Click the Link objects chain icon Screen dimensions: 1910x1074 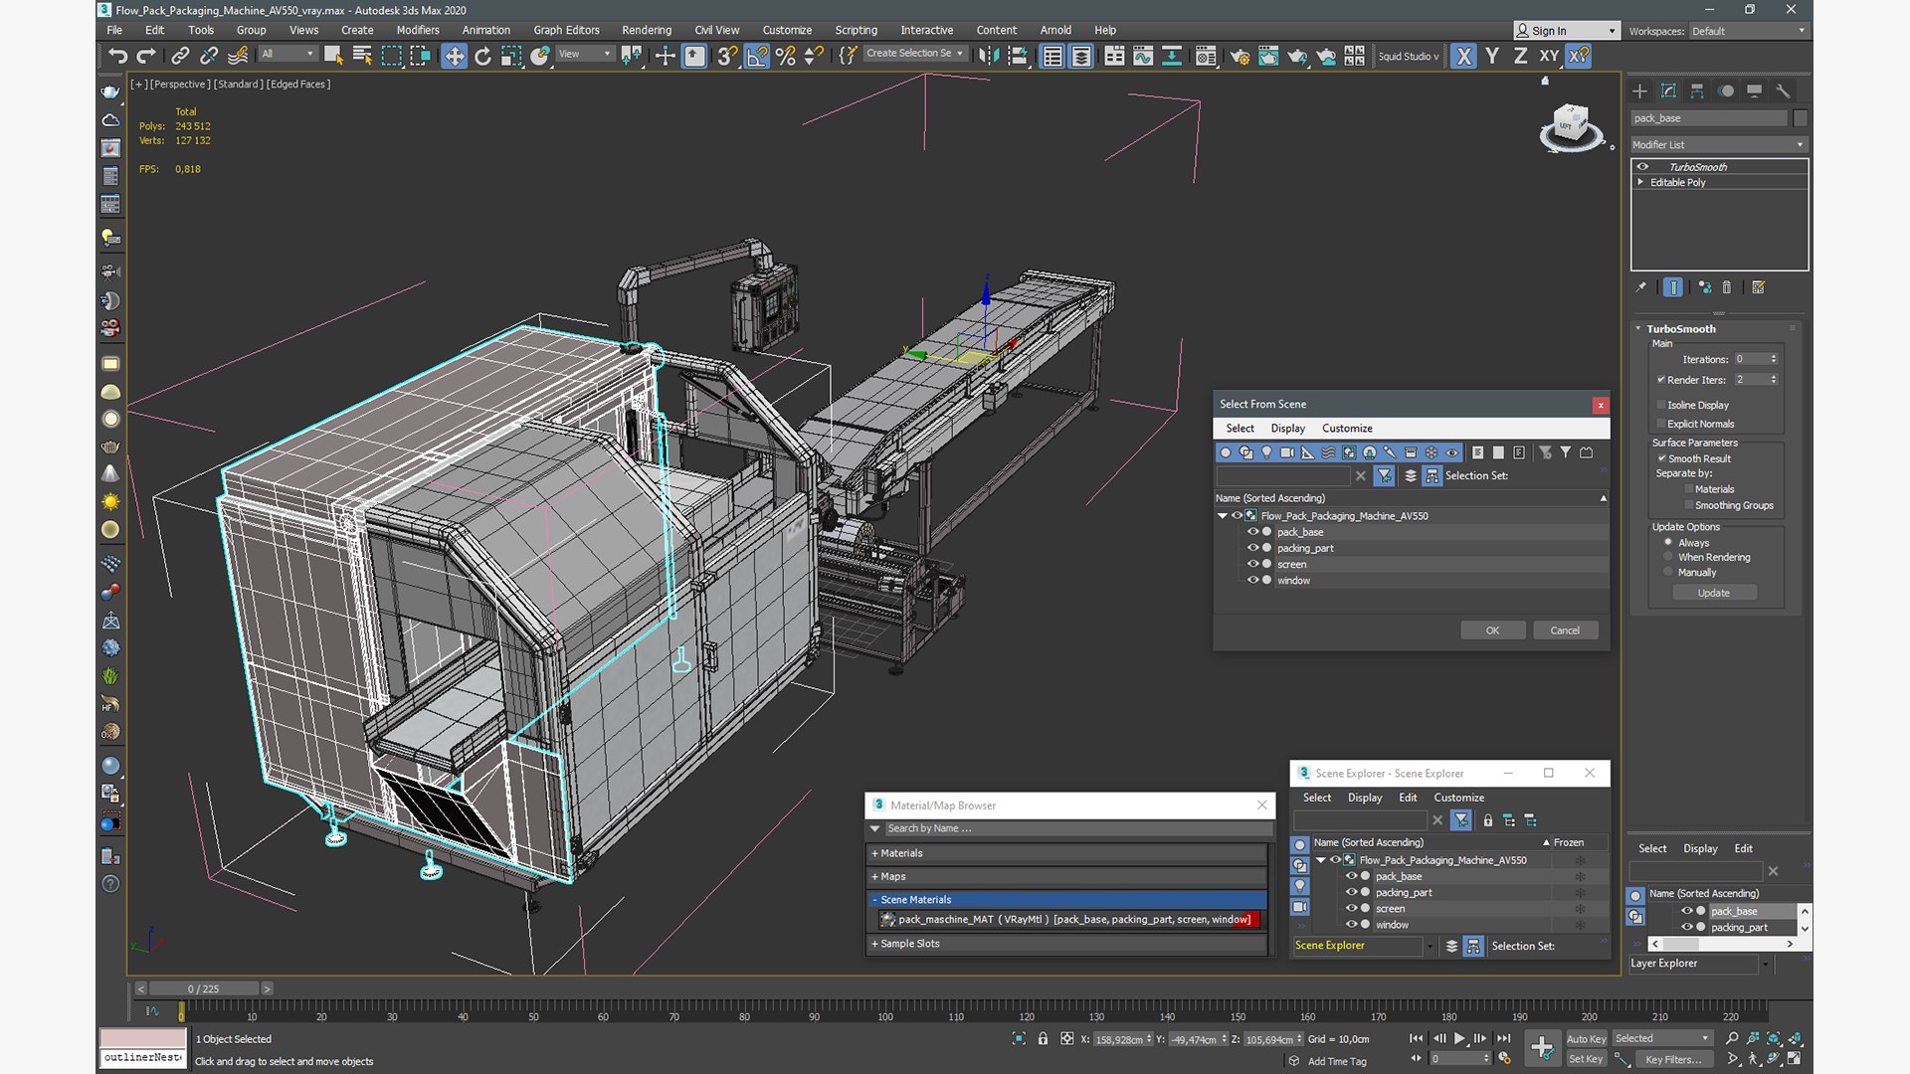[x=180, y=56]
